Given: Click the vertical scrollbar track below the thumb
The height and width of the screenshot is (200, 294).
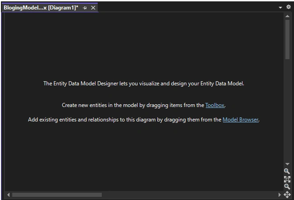Looking at the screenshot, I should click(x=287, y=110).
